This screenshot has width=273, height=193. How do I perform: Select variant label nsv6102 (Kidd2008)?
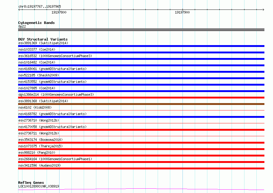coord(35,107)
